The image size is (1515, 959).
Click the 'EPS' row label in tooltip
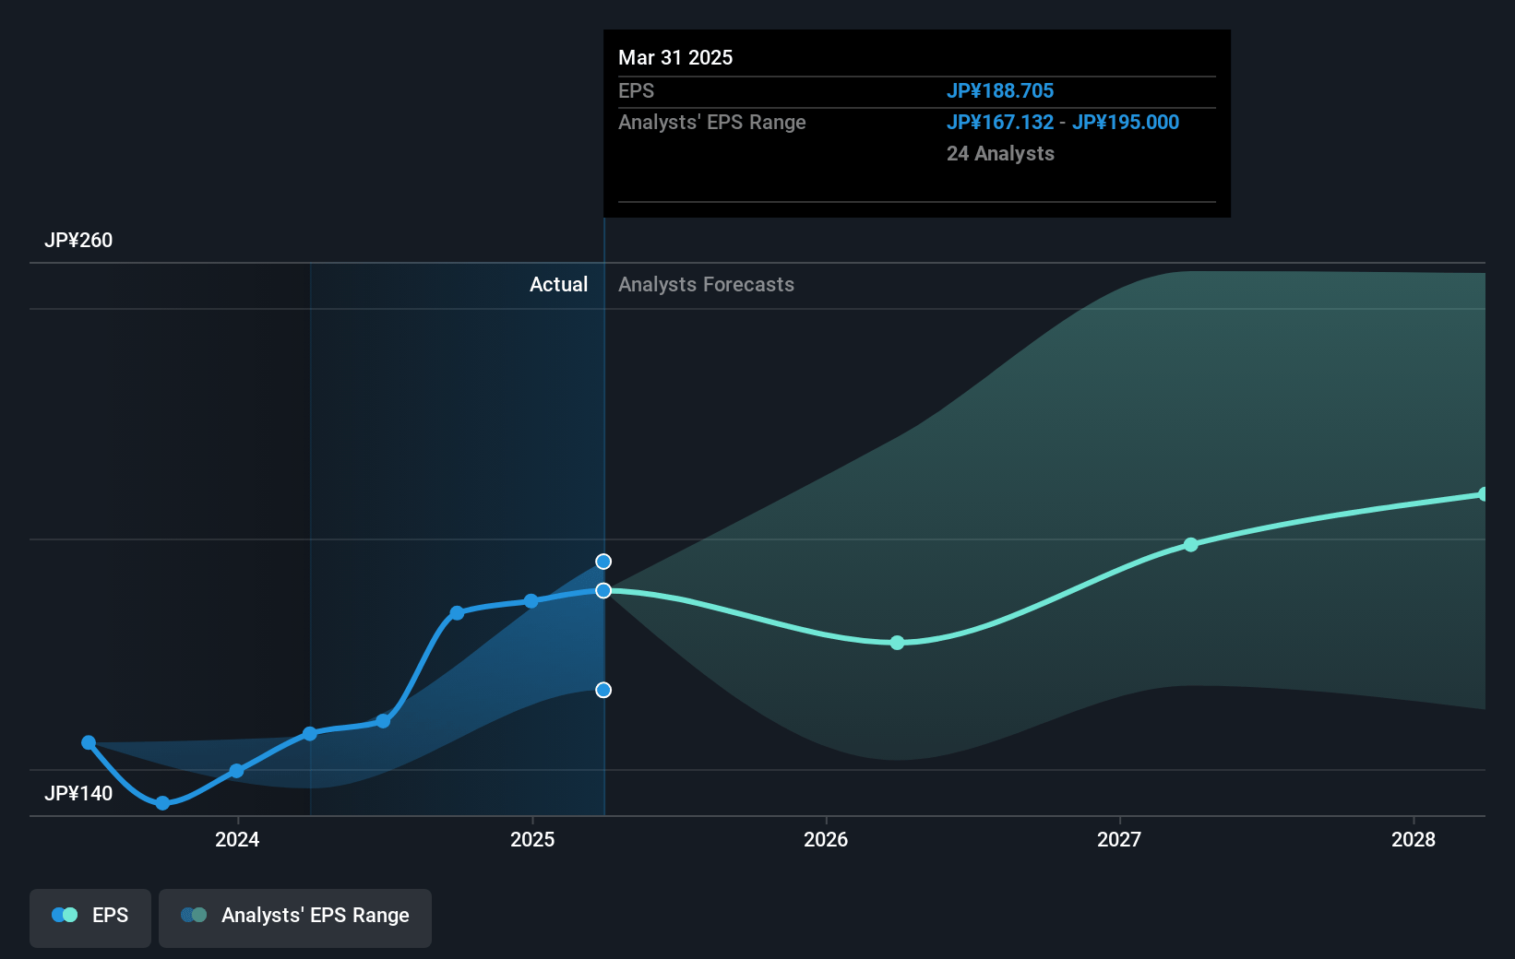(636, 90)
